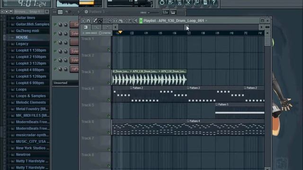Image resolution: width=303 pixels, height=170 pixels.
Task: Toggle Track 5 mute switch
Action: [108, 116]
